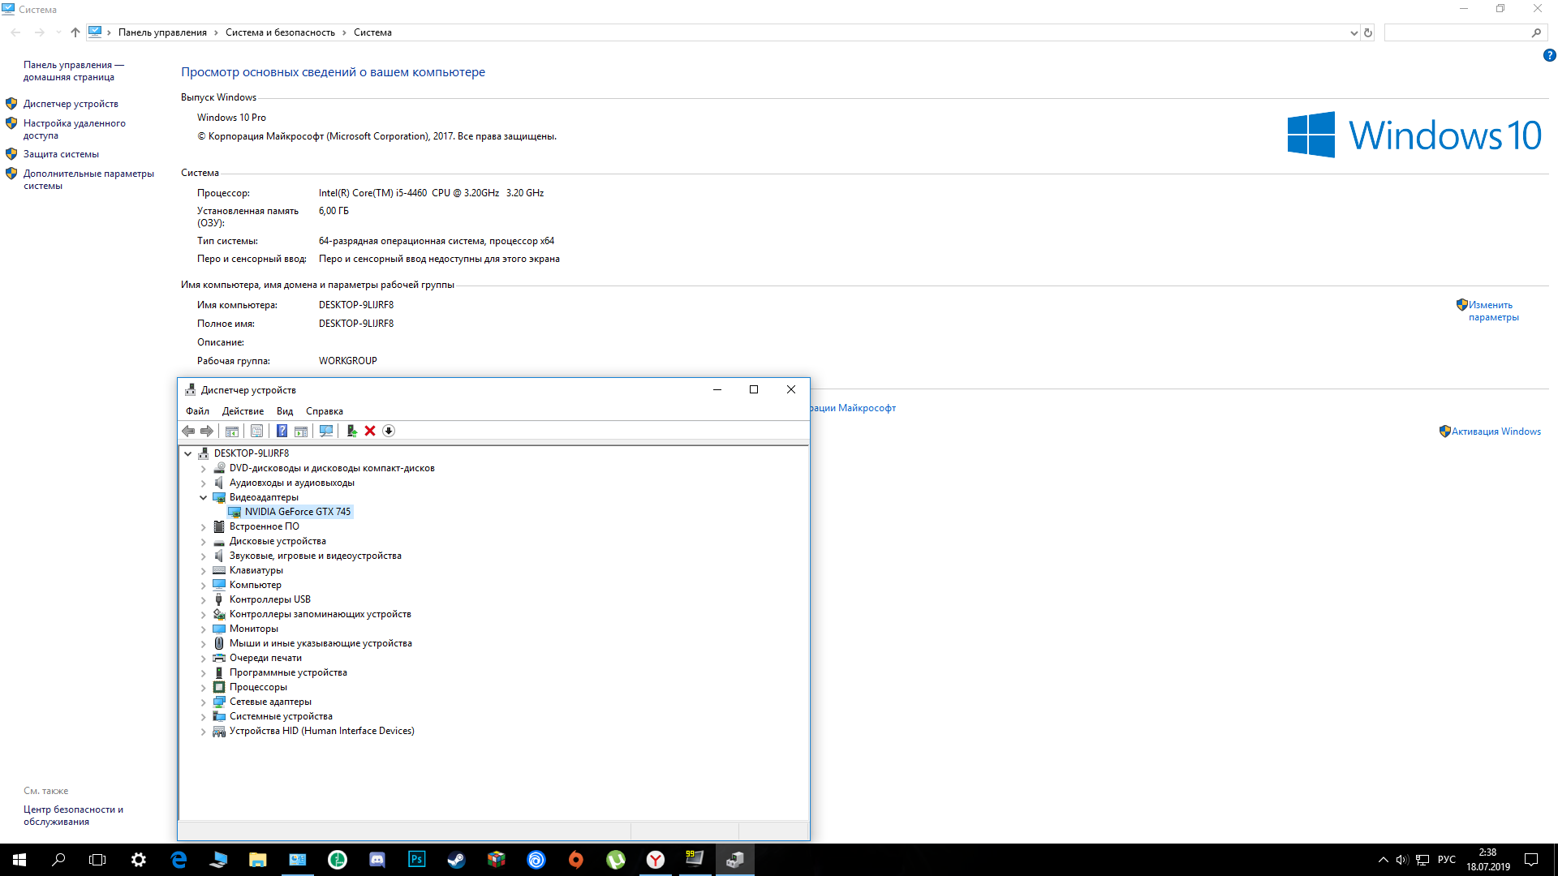Expand the Процессоры category

[x=204, y=687]
